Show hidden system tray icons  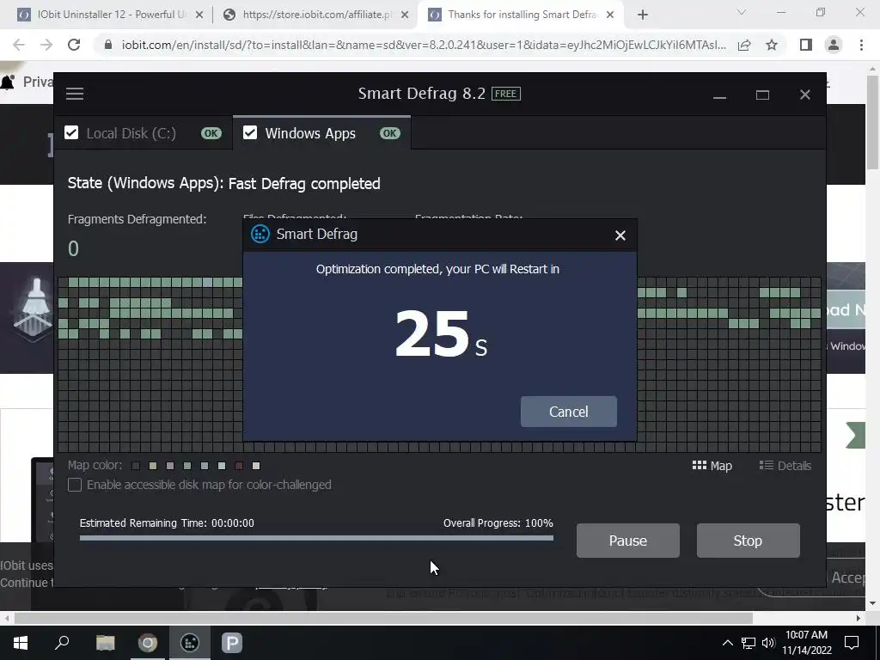[x=727, y=643]
